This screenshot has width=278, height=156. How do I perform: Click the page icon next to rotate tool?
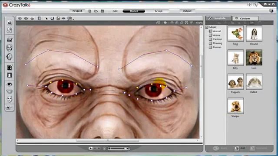click(x=58, y=18)
